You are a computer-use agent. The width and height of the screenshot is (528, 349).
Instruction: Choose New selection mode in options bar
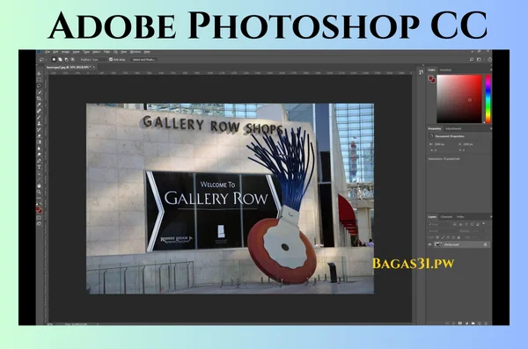pos(54,60)
